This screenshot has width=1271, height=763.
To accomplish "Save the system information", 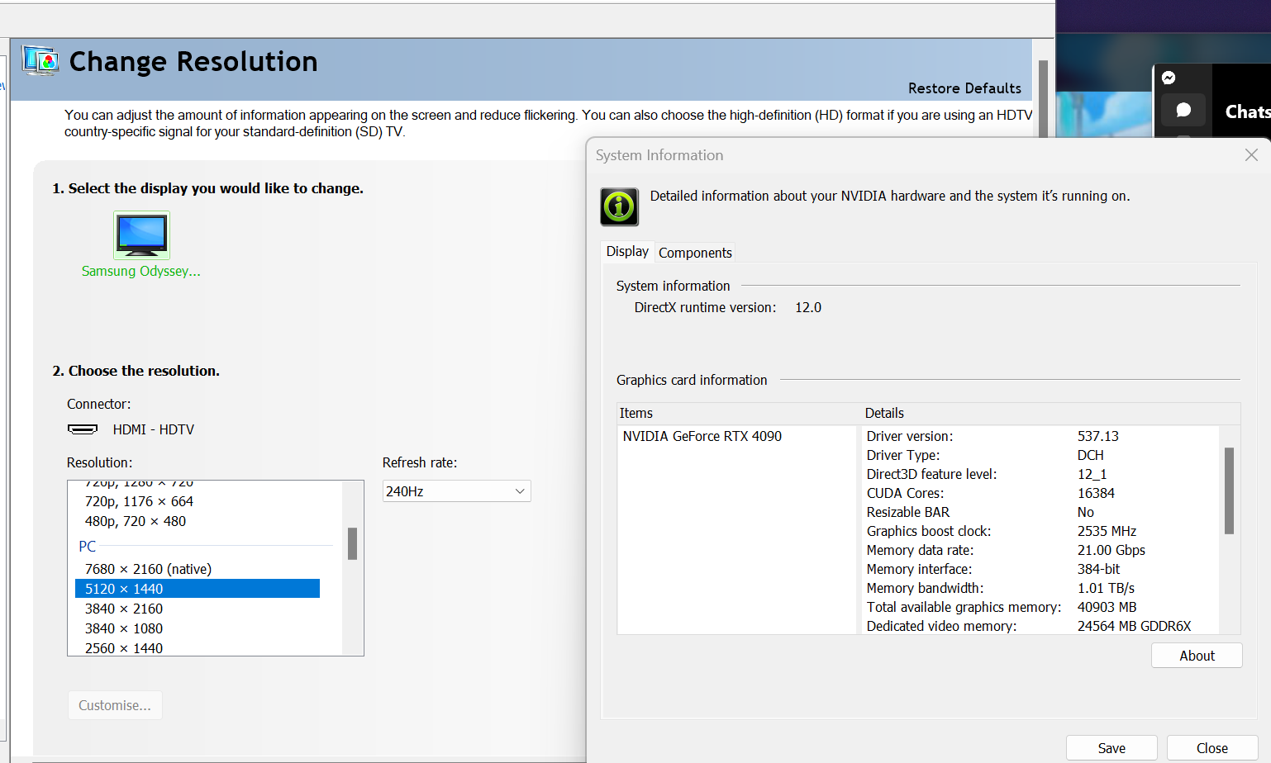I will (x=1112, y=748).
